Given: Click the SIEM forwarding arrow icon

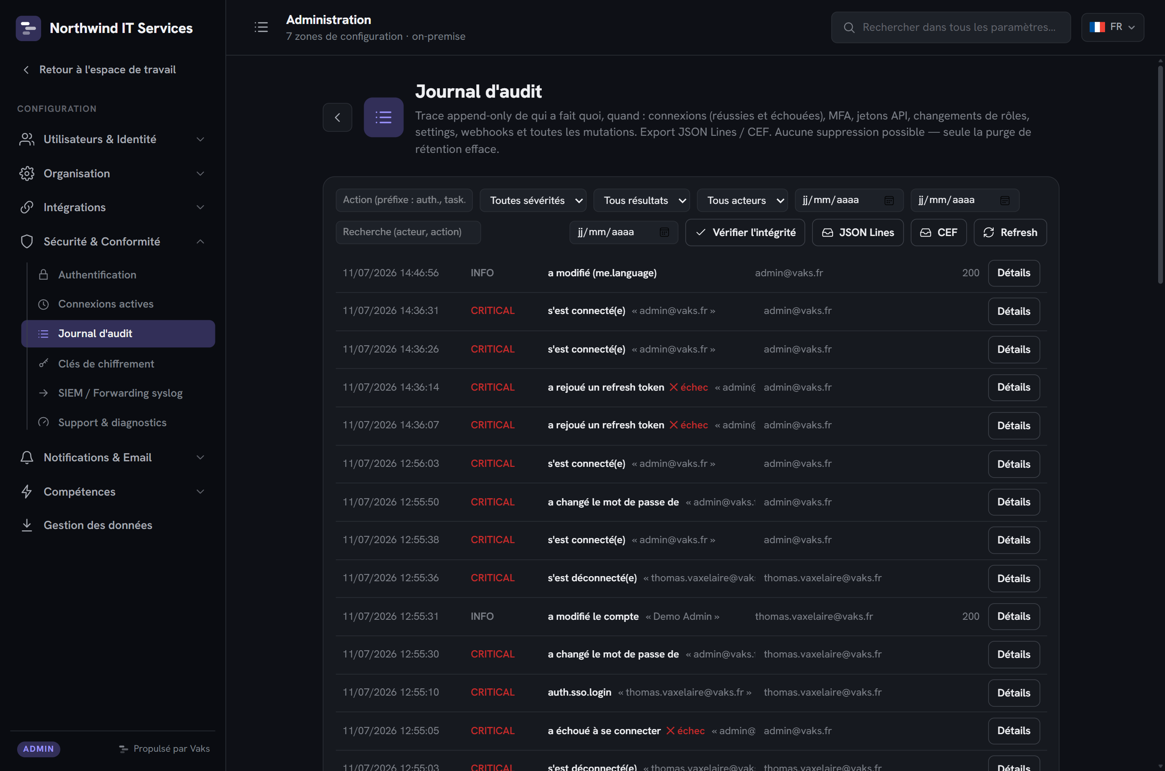Looking at the screenshot, I should [43, 393].
